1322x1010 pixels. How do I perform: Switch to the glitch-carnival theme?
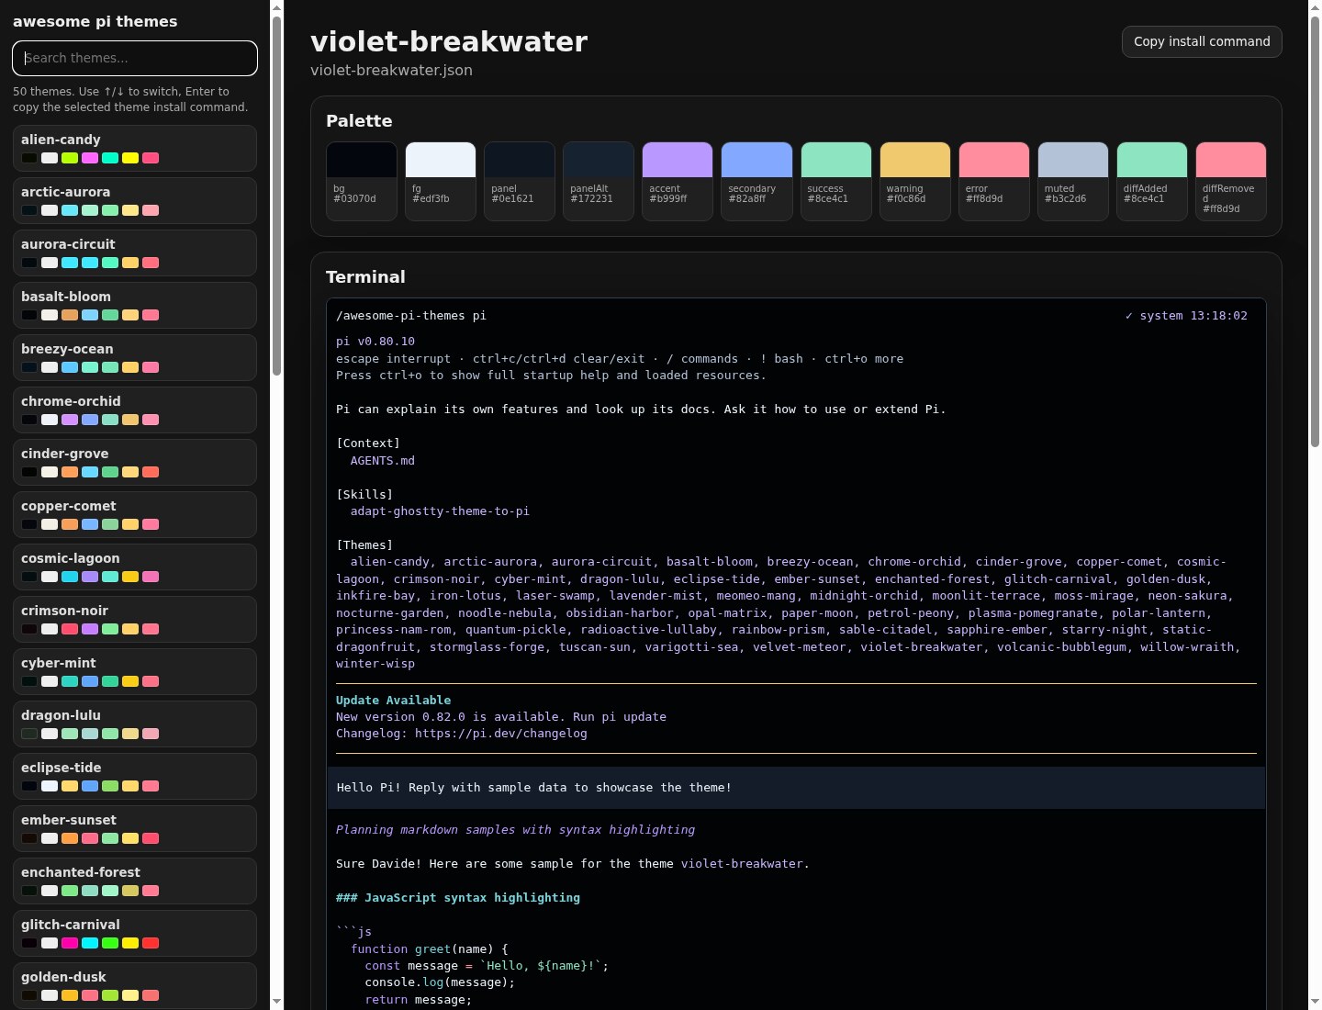click(x=135, y=933)
